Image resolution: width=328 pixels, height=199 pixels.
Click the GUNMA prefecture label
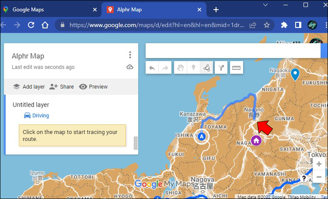click(284, 119)
